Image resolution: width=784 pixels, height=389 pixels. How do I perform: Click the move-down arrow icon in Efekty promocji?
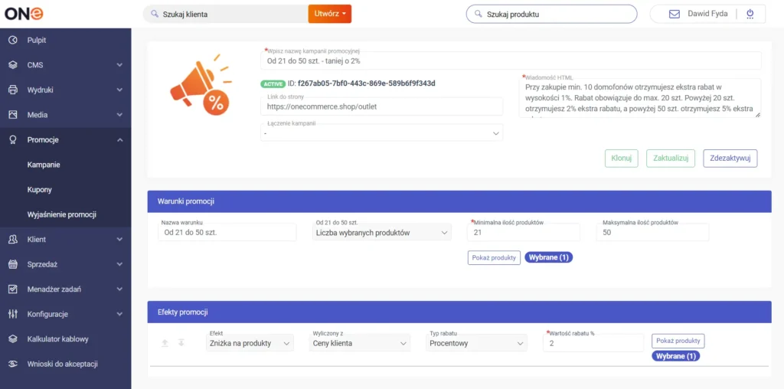tap(181, 342)
